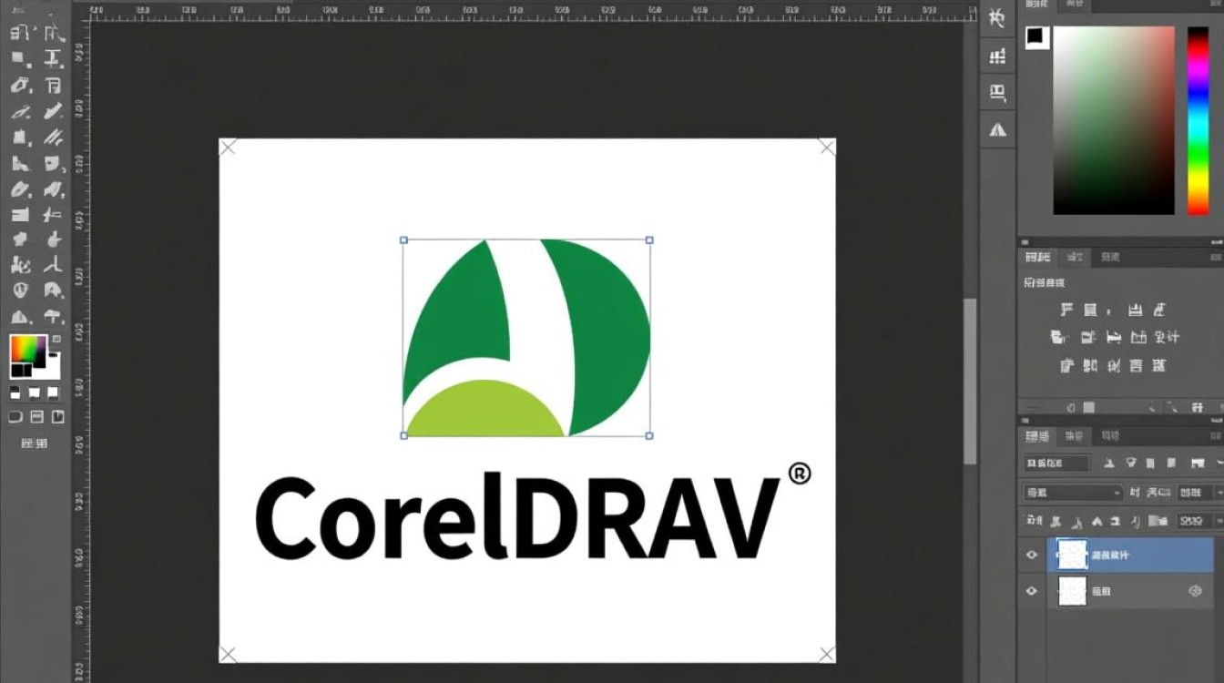The width and height of the screenshot is (1224, 683).
Task: Click the unselected bottom layer's thumbnail
Action: [x=1073, y=591]
